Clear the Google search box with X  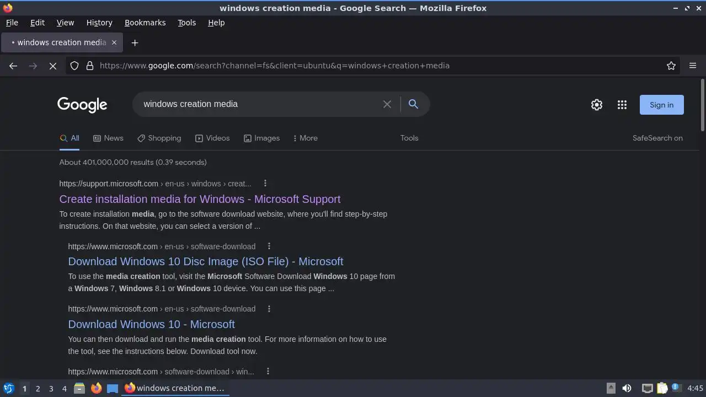387,104
